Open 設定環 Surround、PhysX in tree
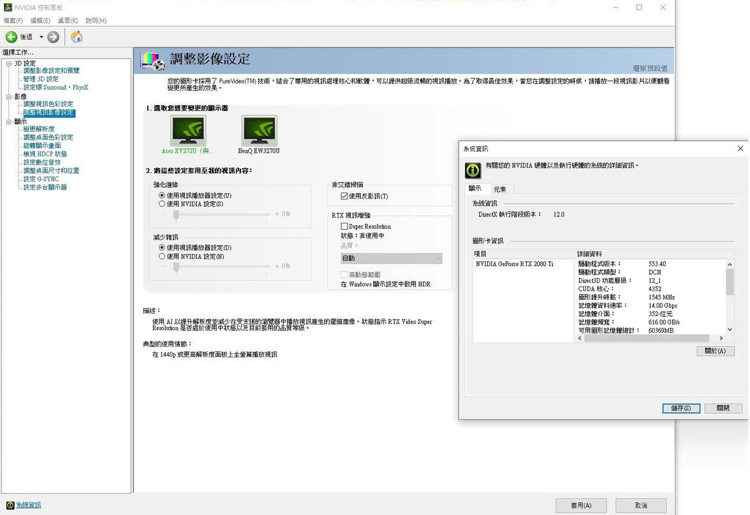The height and width of the screenshot is (515, 750). pyautogui.click(x=56, y=87)
